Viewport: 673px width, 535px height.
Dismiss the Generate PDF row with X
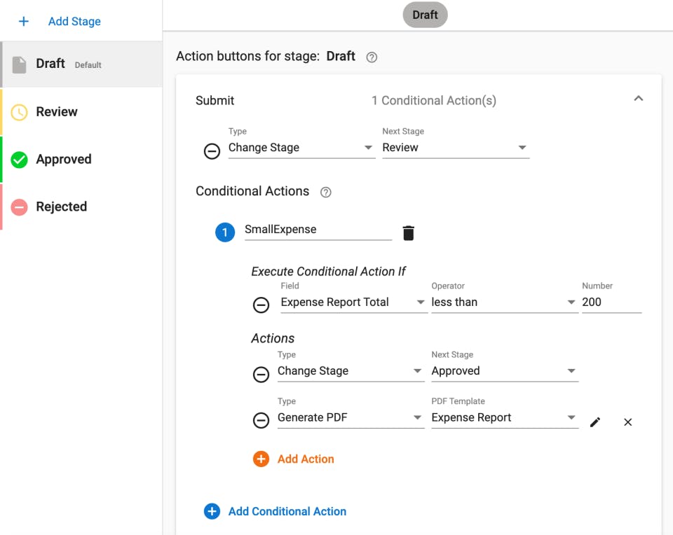tap(627, 422)
